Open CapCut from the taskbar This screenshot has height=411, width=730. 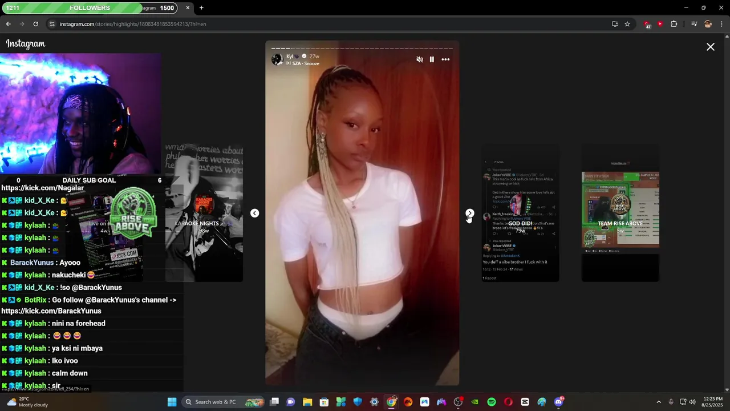(x=525, y=402)
